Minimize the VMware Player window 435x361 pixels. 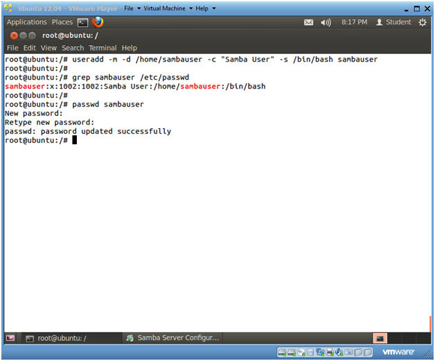[x=407, y=9]
